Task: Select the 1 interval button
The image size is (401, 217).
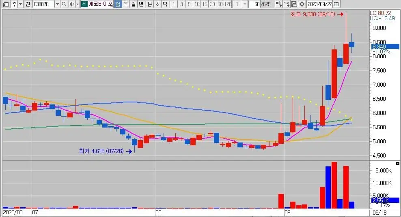Action: click(174, 4)
